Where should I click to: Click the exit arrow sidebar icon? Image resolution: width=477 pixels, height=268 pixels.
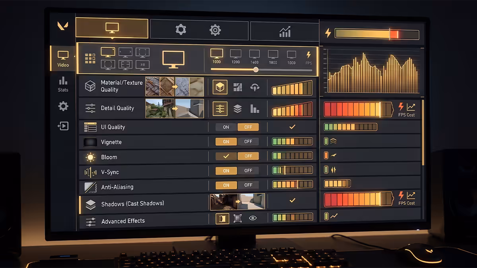tap(63, 126)
